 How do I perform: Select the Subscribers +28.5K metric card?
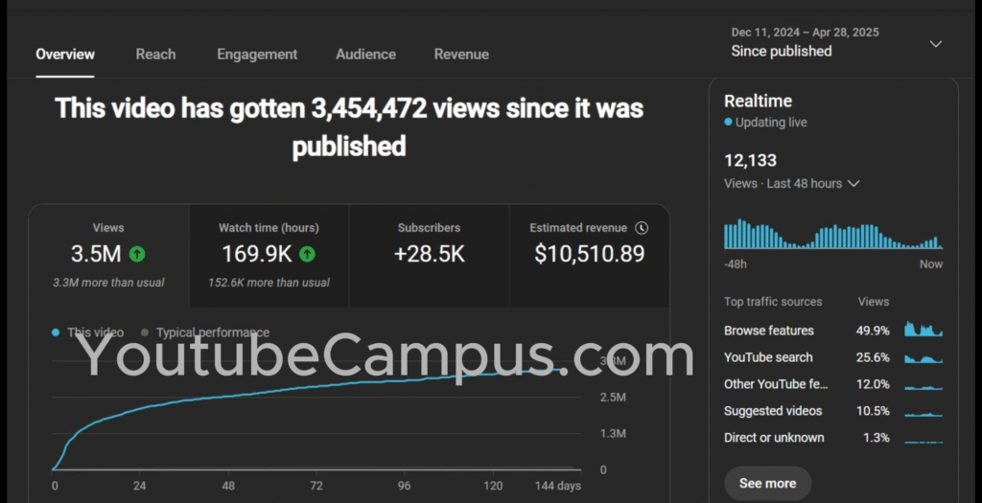[x=429, y=256]
